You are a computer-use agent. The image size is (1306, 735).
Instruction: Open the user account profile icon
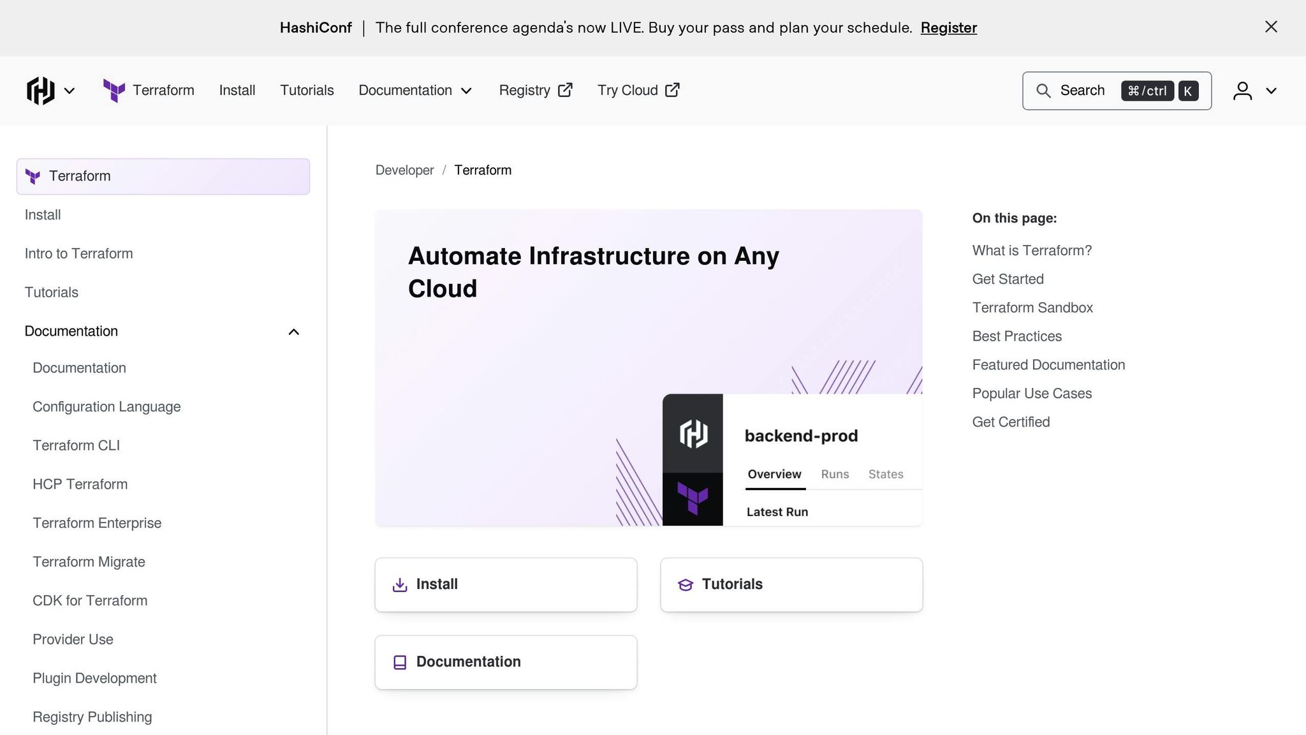1242,91
